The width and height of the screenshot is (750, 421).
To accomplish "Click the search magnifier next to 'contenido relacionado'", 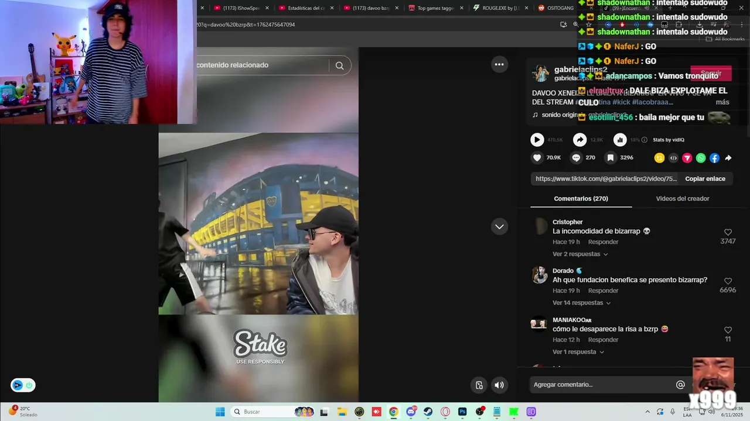I will [x=340, y=65].
